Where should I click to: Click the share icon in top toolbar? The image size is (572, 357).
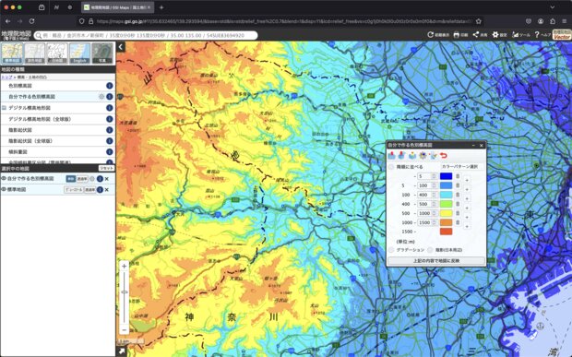[476, 35]
